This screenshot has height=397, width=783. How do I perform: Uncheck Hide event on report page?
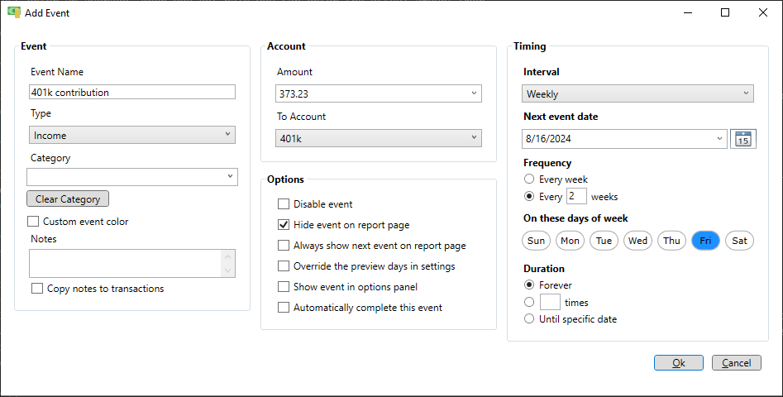point(284,225)
